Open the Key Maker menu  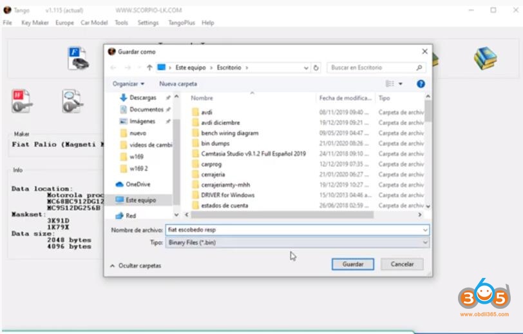[x=35, y=23]
